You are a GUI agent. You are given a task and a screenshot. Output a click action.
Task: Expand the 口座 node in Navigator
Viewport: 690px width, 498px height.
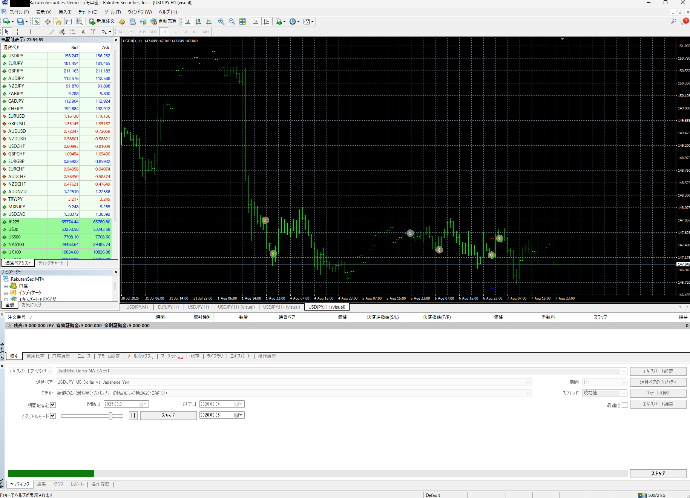pyautogui.click(x=6, y=286)
